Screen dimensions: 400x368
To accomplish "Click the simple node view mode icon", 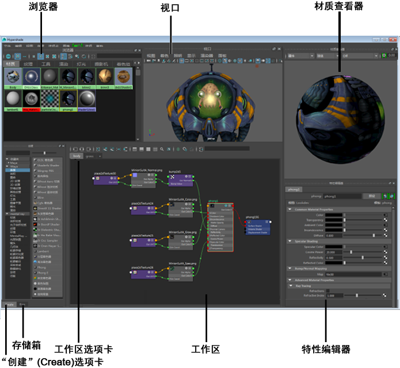I will coord(135,149).
